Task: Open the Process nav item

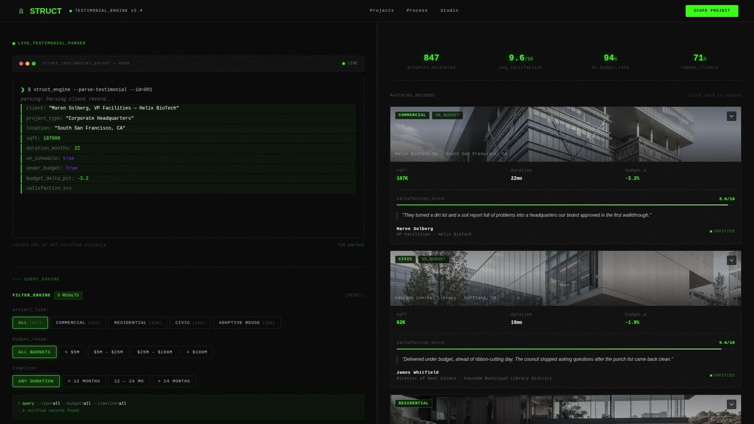Action: (417, 11)
